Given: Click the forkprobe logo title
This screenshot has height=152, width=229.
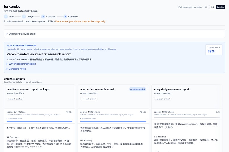Looking at the screenshot, I should pos(12,7).
